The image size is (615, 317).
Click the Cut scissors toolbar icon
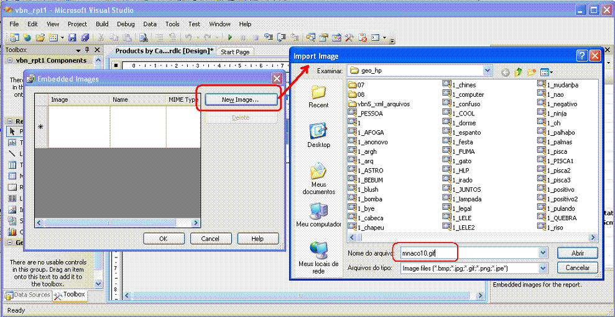(101, 38)
